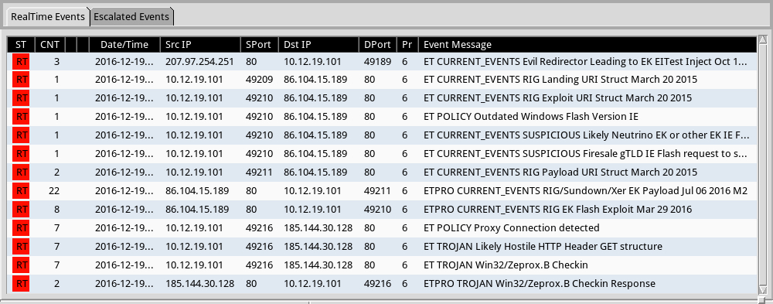Select 'SUSPICIOUS Firesale gTLD IE Flash request' message
Image resolution: width=773 pixels, height=304 pixels.
586,154
